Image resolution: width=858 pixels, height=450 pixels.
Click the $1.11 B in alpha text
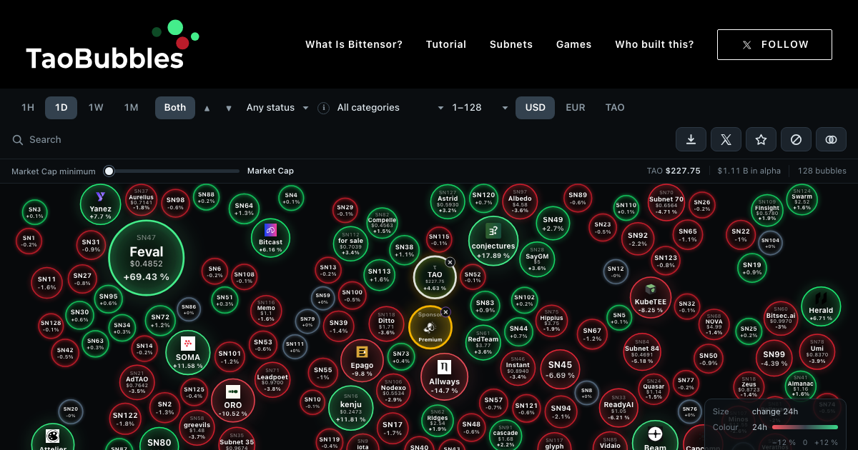(x=749, y=171)
